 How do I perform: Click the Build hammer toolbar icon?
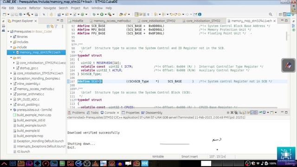(28, 14)
